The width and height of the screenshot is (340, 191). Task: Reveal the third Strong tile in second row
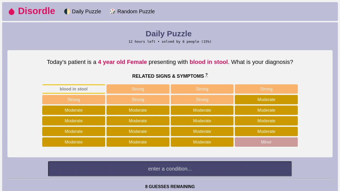pos(202,100)
